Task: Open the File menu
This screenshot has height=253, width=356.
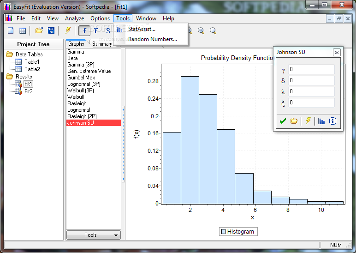Action: click(21, 18)
